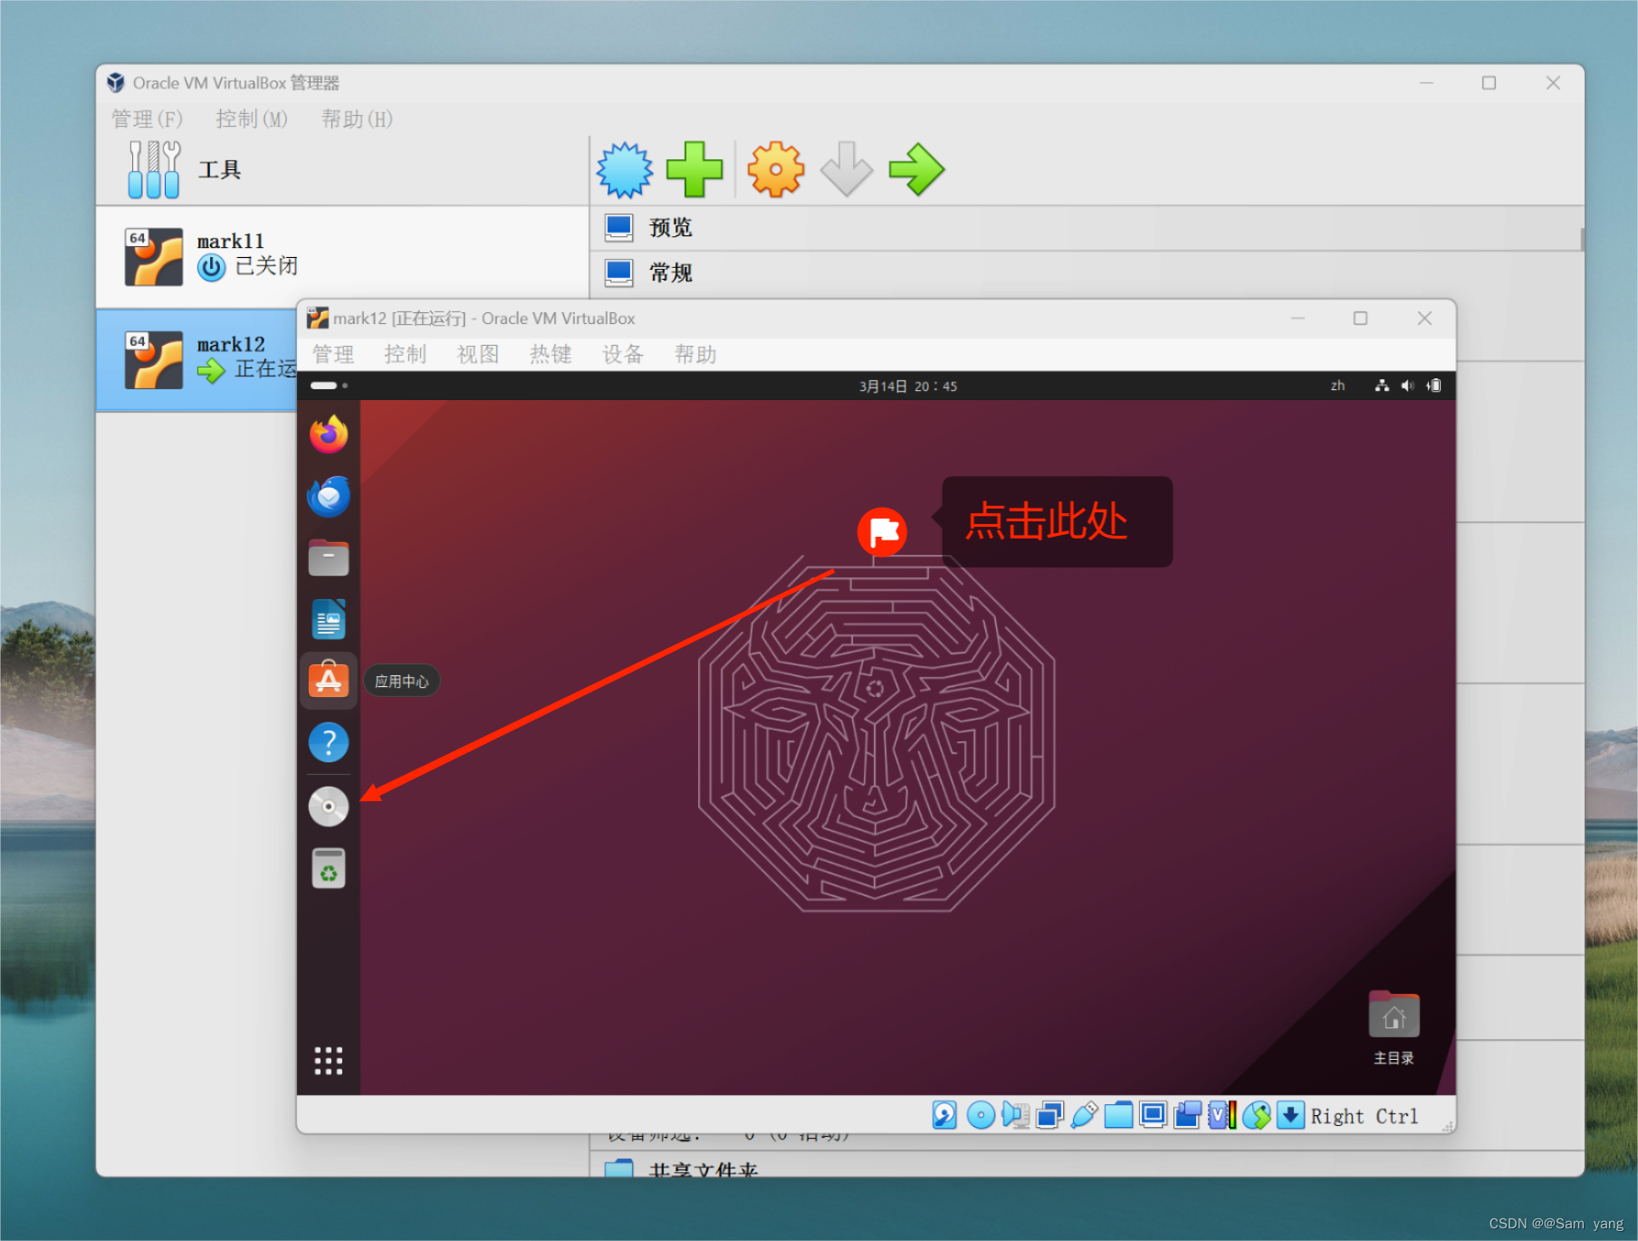Click hard disk activity status icon

[944, 1115]
